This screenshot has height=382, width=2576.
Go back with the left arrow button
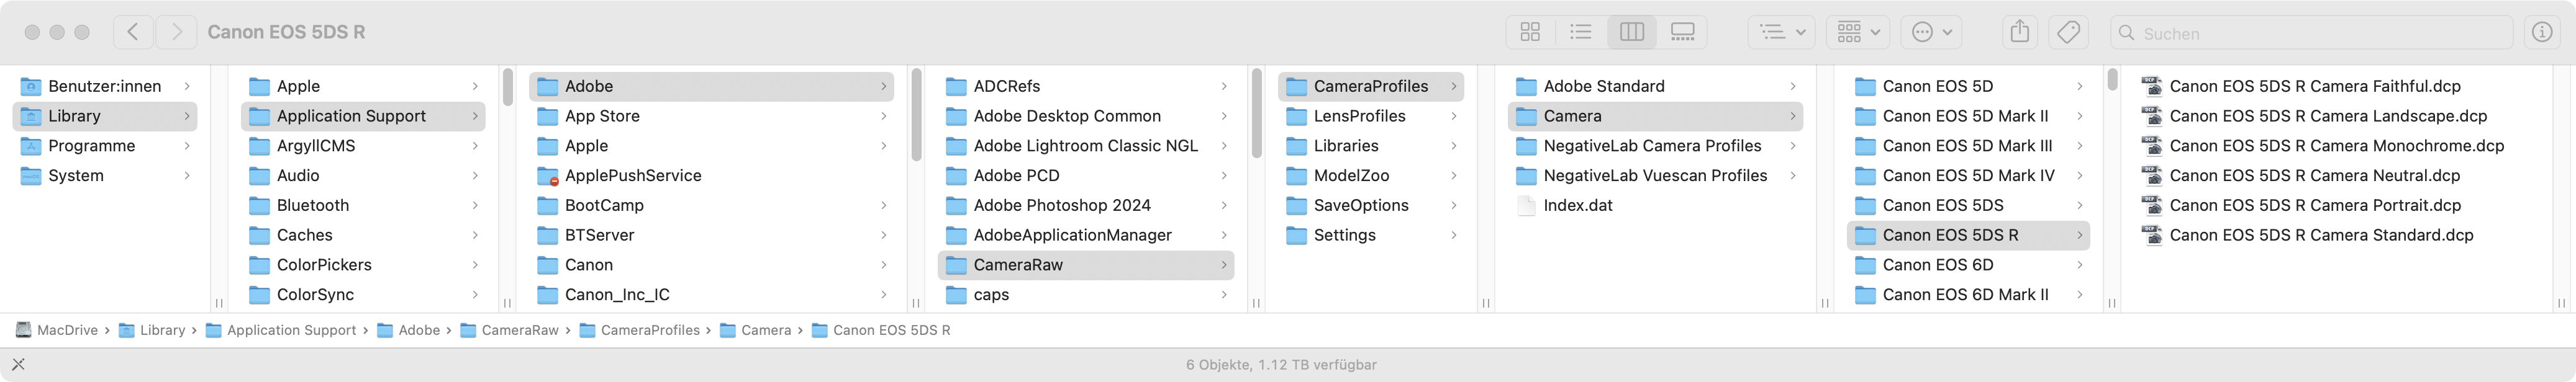(x=132, y=32)
